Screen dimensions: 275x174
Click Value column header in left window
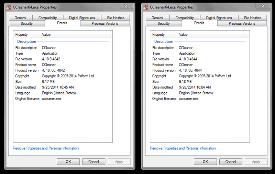[74, 34]
